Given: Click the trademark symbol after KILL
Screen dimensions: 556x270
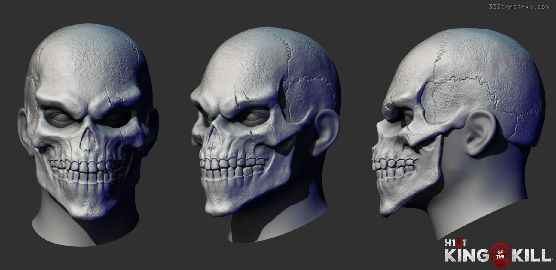Looking at the screenshot, I should pos(553,259).
